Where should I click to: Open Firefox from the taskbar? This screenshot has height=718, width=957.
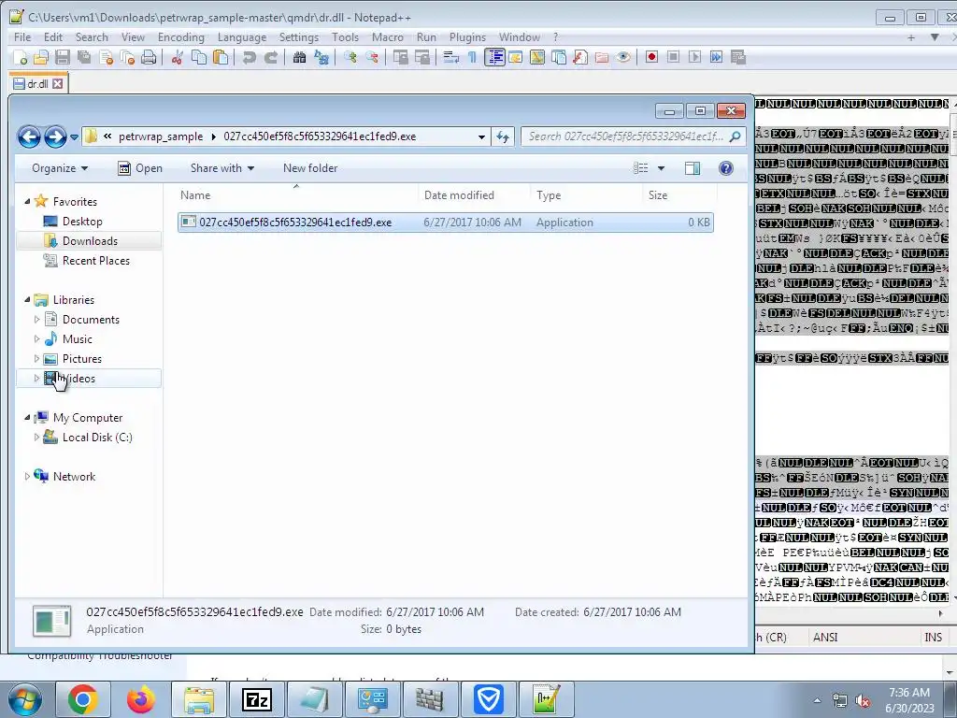(x=140, y=699)
